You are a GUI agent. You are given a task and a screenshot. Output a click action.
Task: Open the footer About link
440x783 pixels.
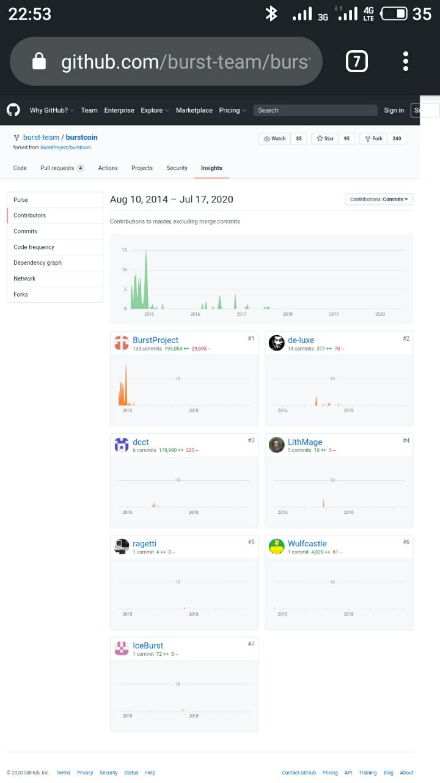(x=406, y=773)
